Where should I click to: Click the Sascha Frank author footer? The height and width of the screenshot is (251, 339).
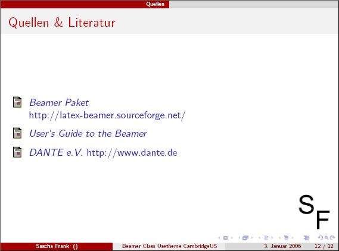[x=57, y=246]
